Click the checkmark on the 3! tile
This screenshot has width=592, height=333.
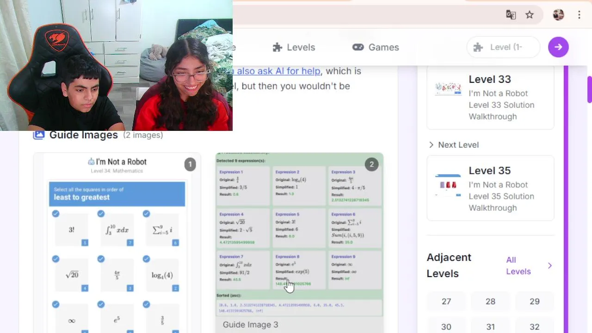55,214
